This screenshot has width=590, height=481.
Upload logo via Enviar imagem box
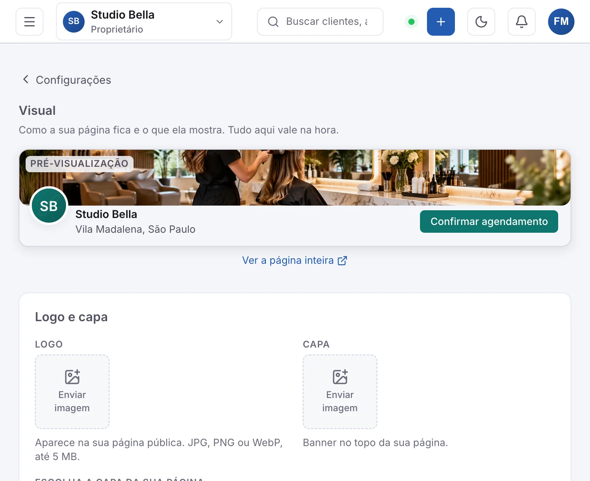click(72, 392)
